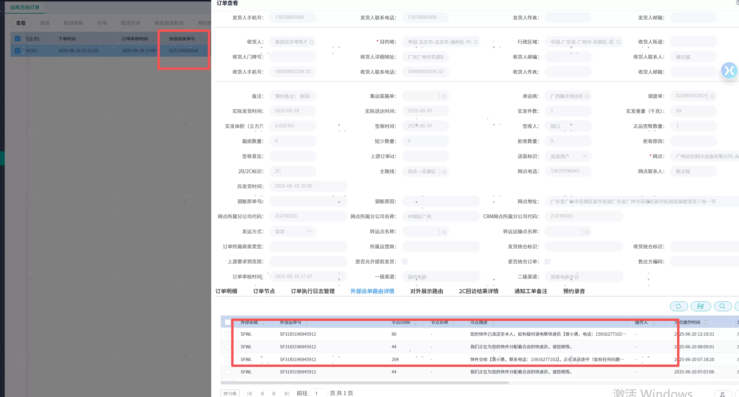Click the search icon button above route table
Viewport: 739px width, 397px height.
pyautogui.click(x=722, y=306)
